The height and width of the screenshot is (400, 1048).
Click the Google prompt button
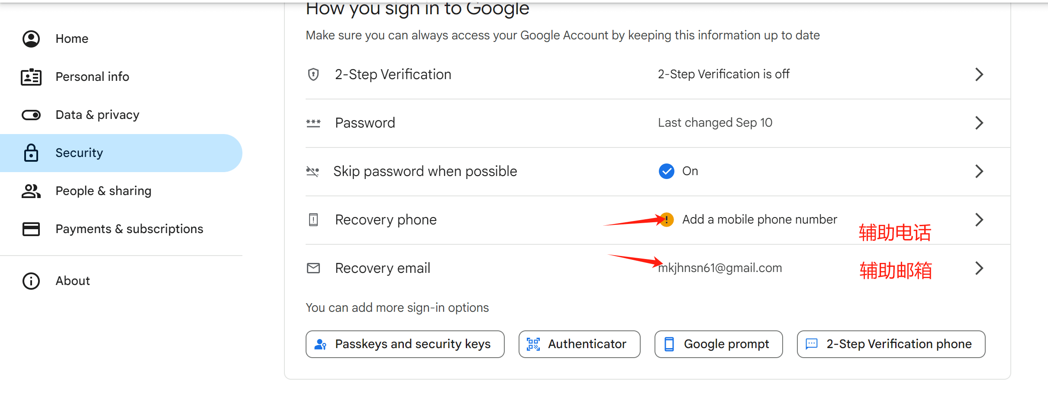(x=719, y=344)
